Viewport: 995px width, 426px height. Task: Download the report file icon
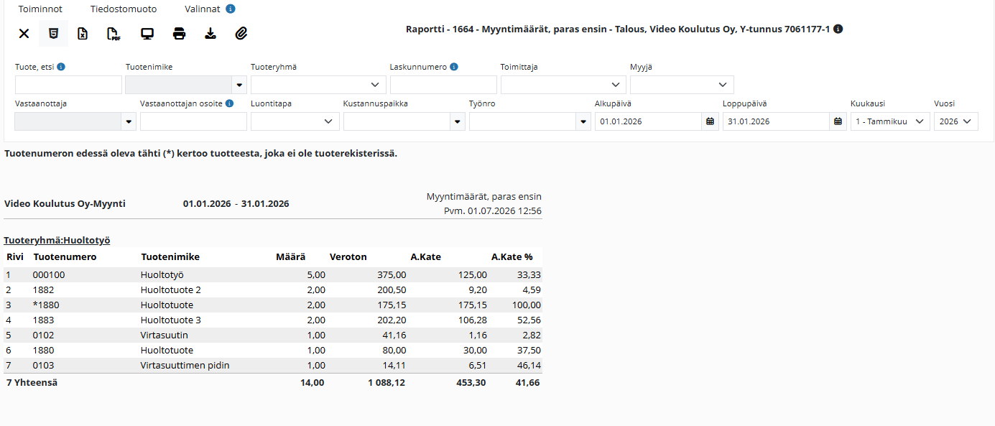click(210, 33)
